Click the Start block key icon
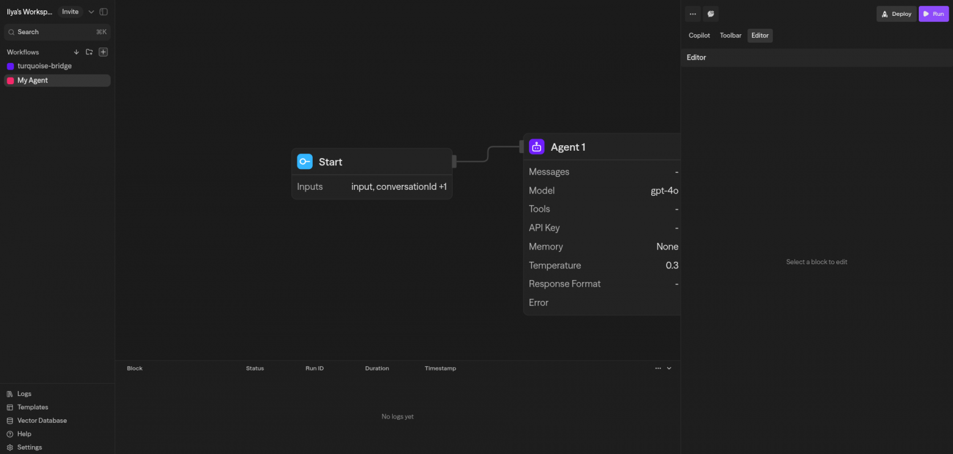This screenshot has height=454, width=953. coord(305,162)
